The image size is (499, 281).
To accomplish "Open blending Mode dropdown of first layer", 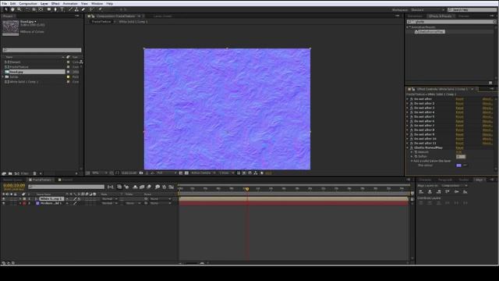I will tap(109, 199).
